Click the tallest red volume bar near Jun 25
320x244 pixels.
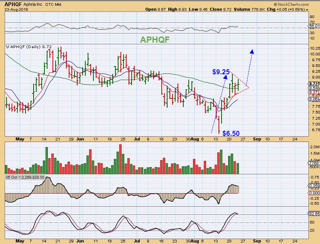coord(120,159)
